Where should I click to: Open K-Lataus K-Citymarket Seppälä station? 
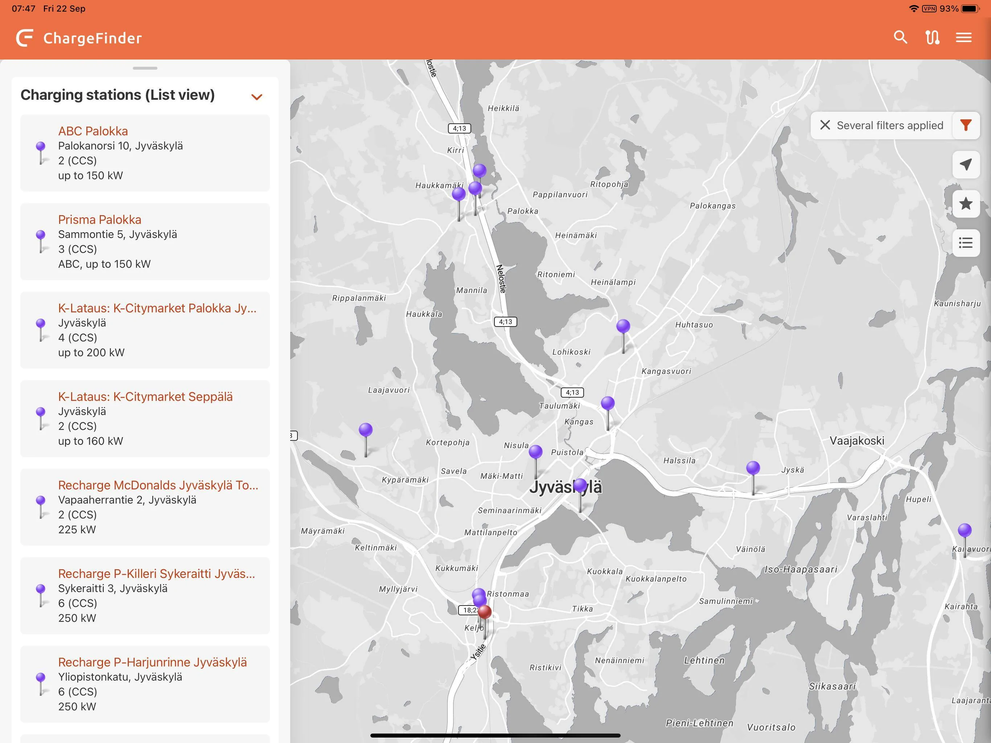click(145, 397)
